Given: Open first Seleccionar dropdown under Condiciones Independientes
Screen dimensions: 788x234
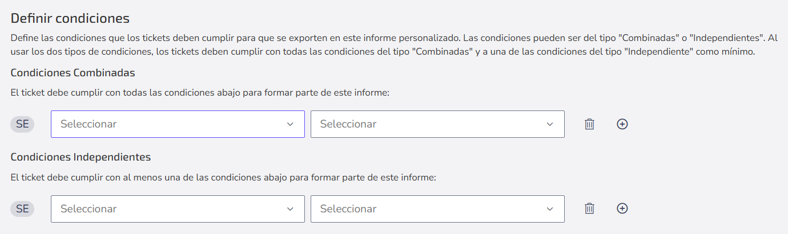Looking at the screenshot, I should click(178, 209).
